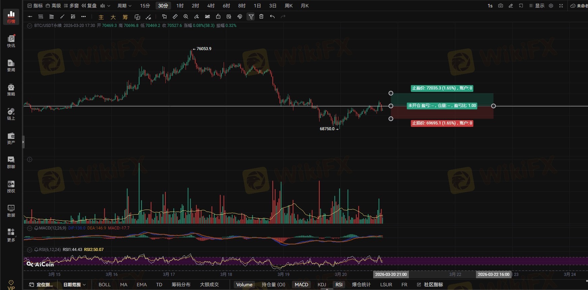The width and height of the screenshot is (588, 290).
Task: Open the 高级 advanced button
Action: point(53,6)
